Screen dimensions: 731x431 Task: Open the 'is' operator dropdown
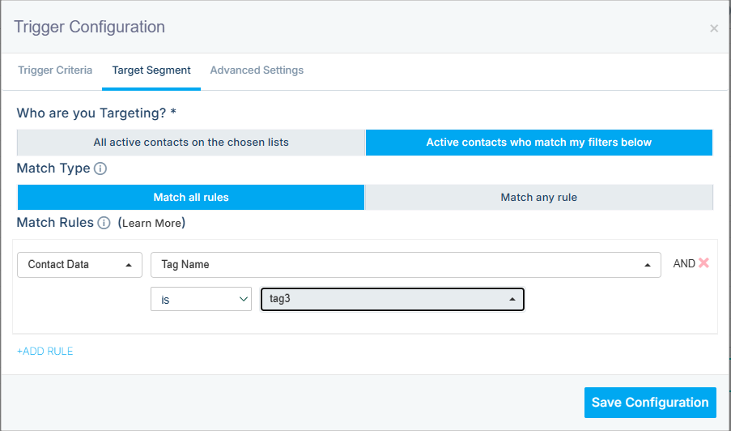[x=201, y=300]
